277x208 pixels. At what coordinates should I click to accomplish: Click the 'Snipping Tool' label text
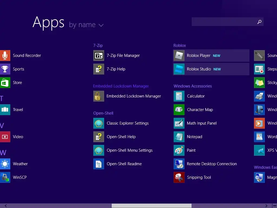199,177
